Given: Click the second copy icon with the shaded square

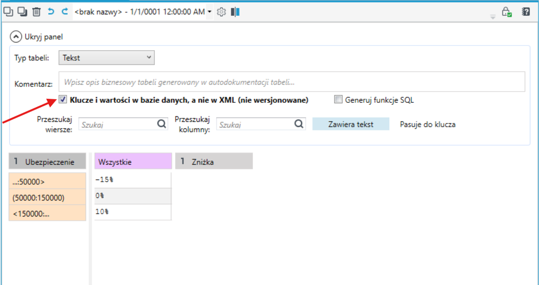Looking at the screenshot, I should (23, 12).
